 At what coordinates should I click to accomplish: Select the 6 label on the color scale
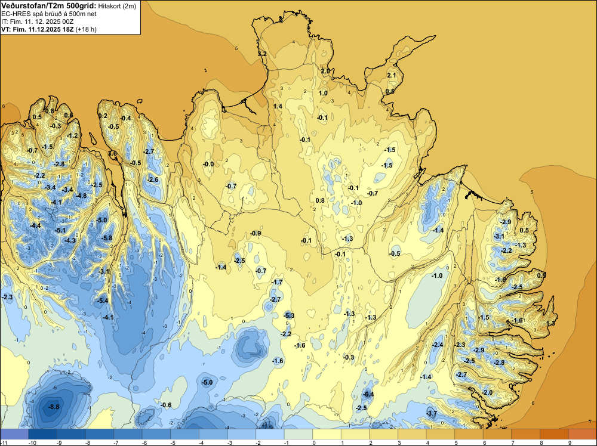tap(485, 442)
